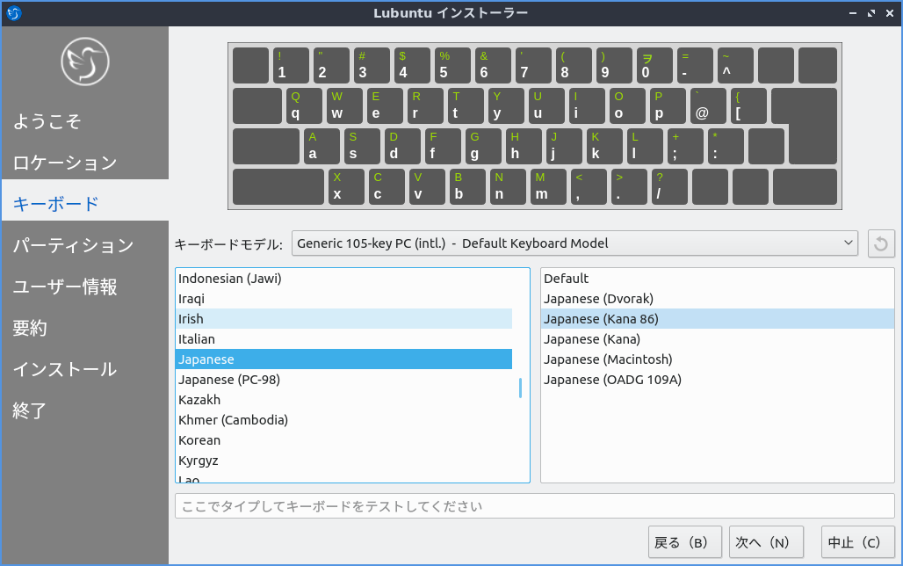Viewport: 903px width, 566px height.
Task: Click the 1 key on keyboard preview
Action: click(x=291, y=65)
